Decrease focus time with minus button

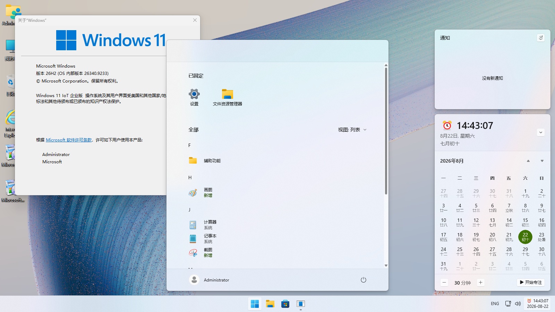(x=444, y=283)
